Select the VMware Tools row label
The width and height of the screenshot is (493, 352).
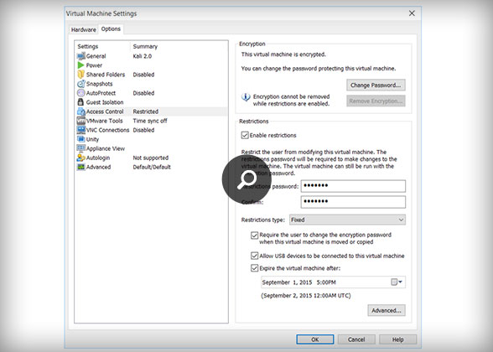[x=104, y=121]
